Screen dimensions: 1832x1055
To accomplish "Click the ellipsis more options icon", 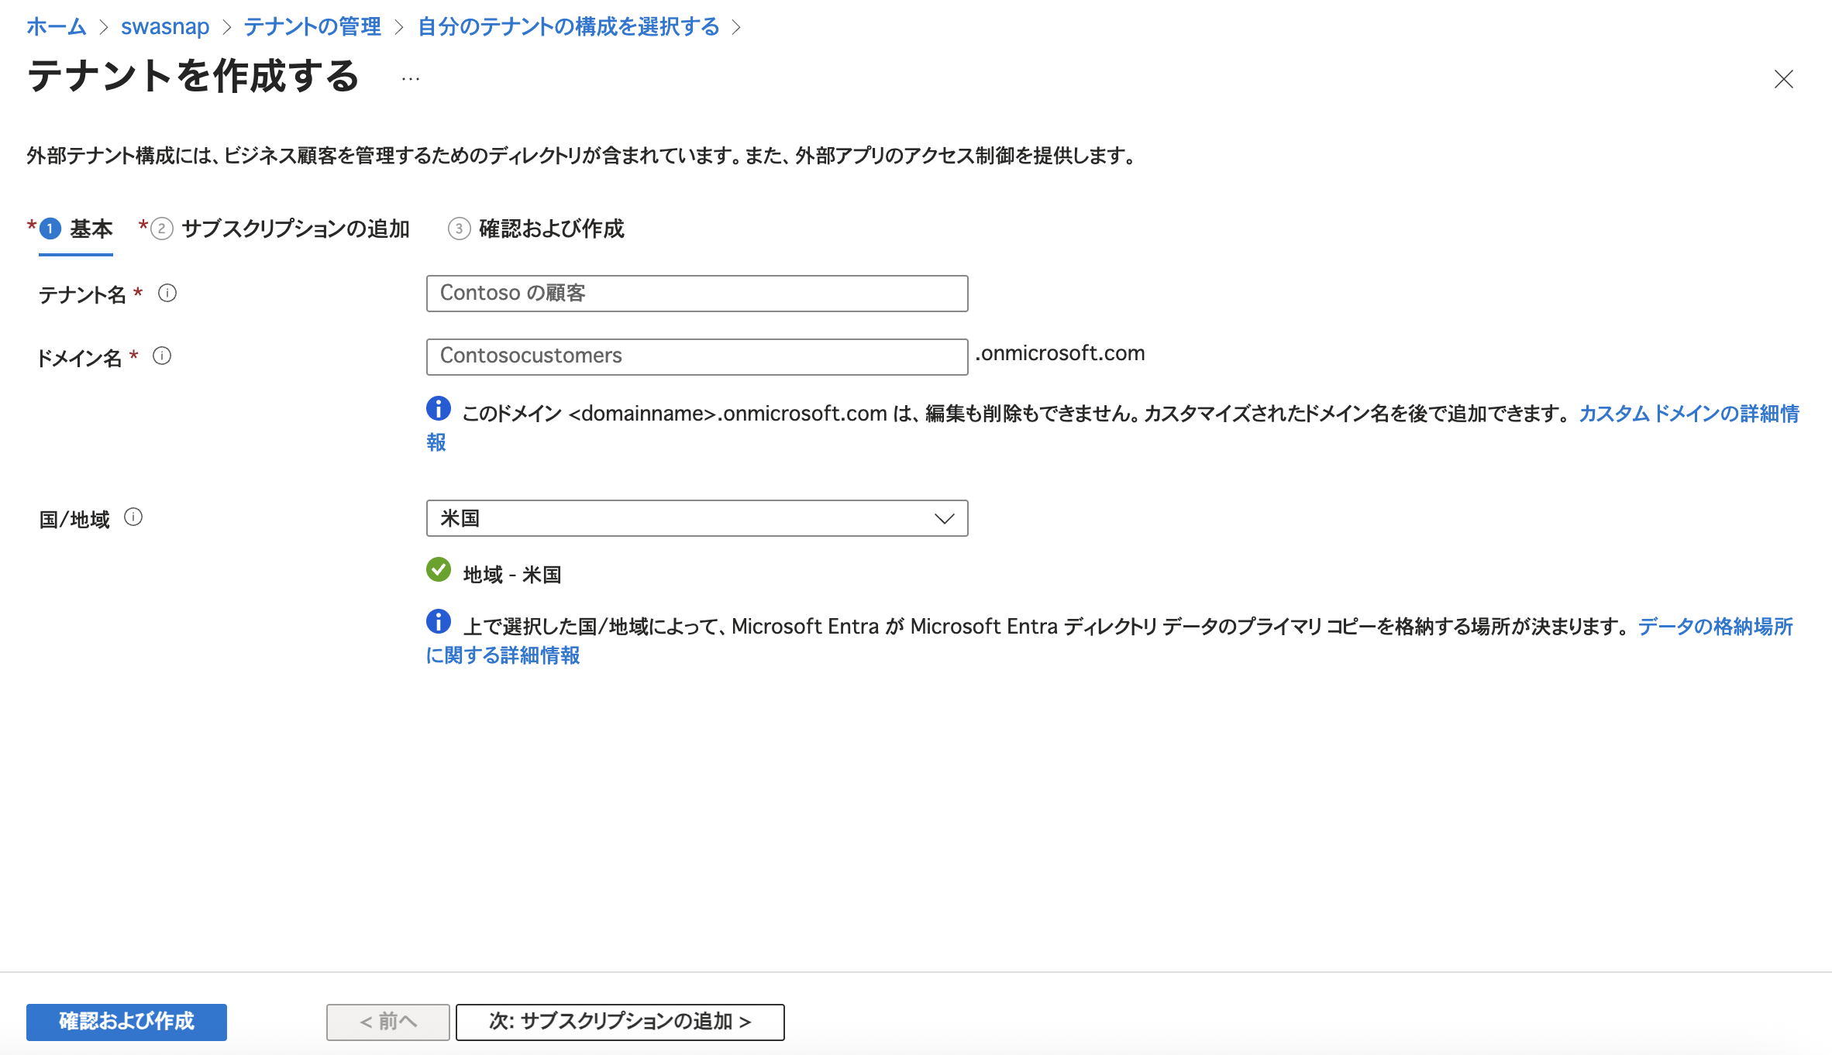I will 411,79.
